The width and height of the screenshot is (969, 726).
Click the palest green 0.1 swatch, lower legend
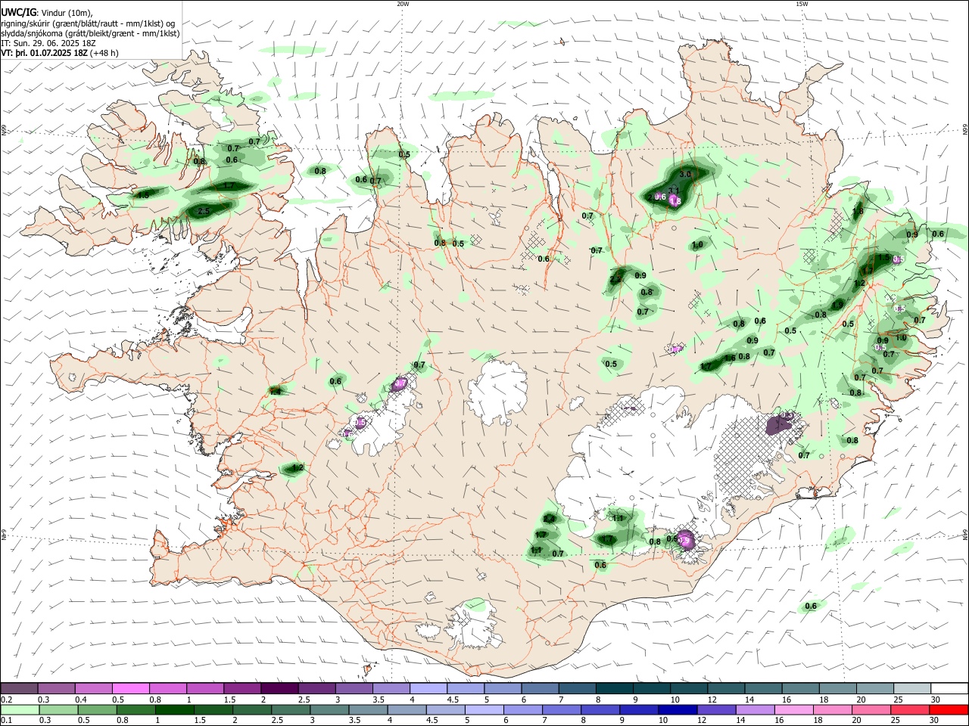19,709
